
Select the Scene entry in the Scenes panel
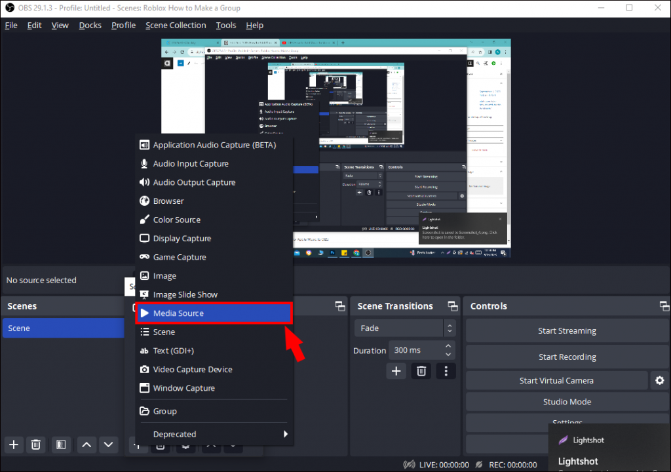click(63, 328)
